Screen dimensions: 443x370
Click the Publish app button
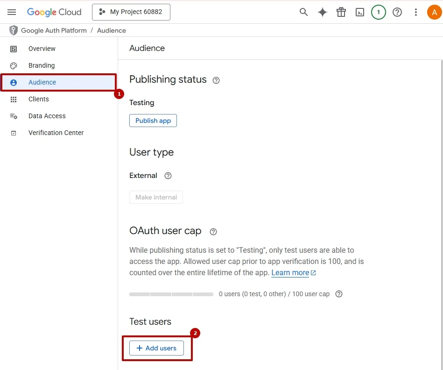click(153, 121)
